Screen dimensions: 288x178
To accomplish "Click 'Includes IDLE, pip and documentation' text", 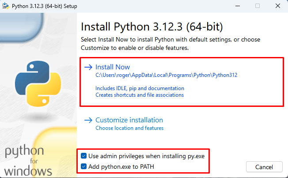I will pyautogui.click(x=140, y=88).
